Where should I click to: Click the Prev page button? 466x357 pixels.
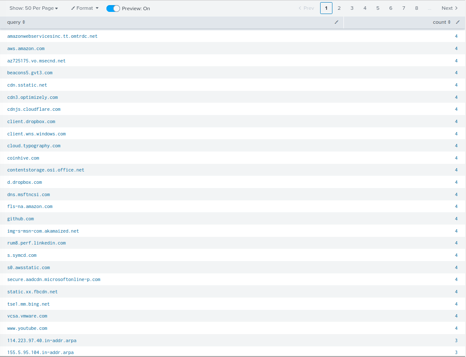[307, 8]
